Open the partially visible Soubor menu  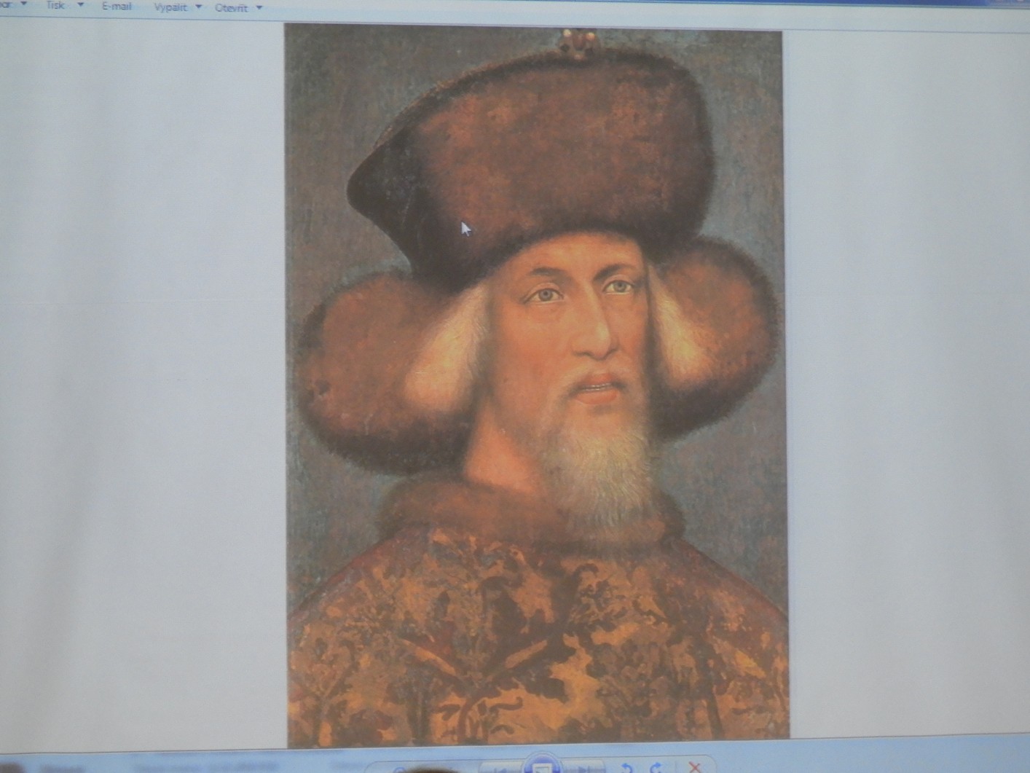(x=14, y=4)
